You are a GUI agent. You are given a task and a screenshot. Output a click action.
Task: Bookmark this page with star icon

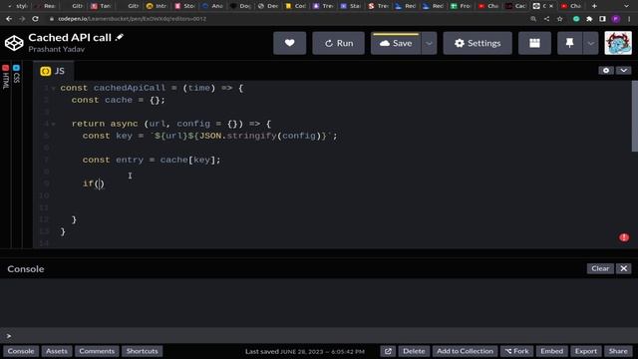[x=560, y=19]
